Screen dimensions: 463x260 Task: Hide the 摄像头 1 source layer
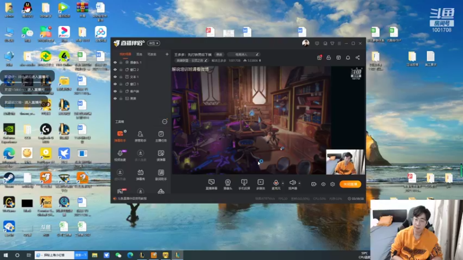pos(115,62)
